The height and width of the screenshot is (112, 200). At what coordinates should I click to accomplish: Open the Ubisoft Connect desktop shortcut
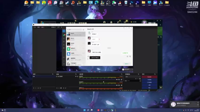[61, 3]
